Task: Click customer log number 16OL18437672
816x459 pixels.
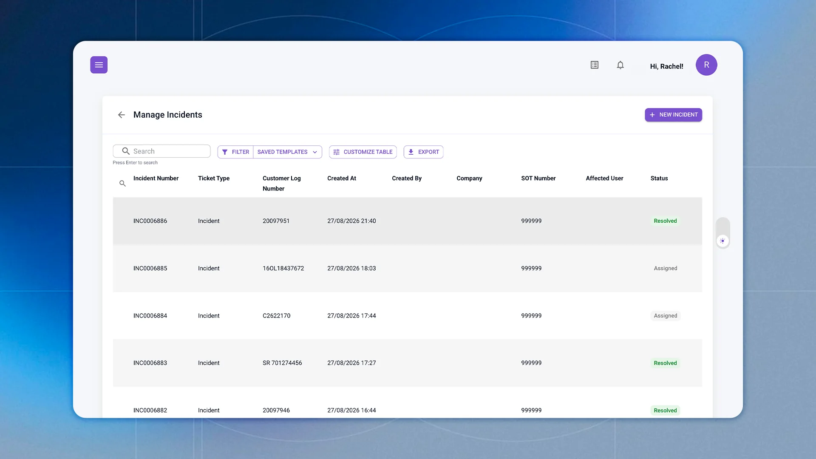Action: tap(283, 269)
